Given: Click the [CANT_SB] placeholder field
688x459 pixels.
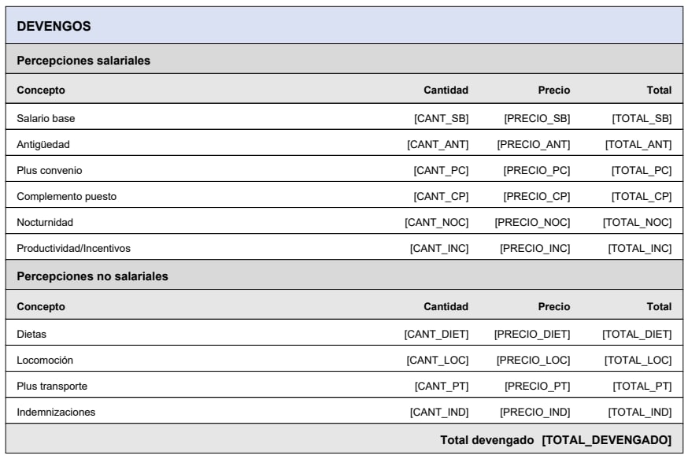Looking at the screenshot, I should coord(441,118).
